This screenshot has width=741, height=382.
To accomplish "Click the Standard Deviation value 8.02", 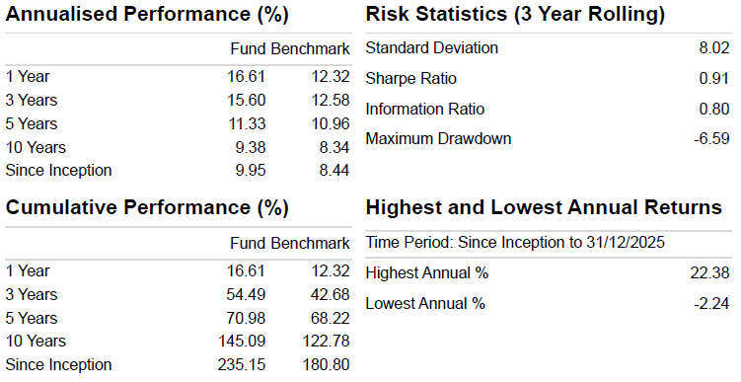I will (x=714, y=47).
